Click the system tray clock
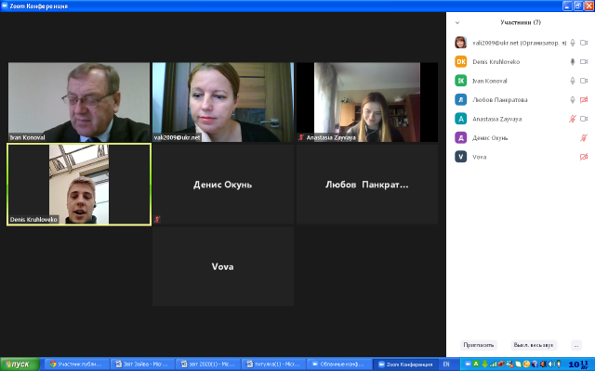The image size is (595, 371). pyautogui.click(x=579, y=365)
